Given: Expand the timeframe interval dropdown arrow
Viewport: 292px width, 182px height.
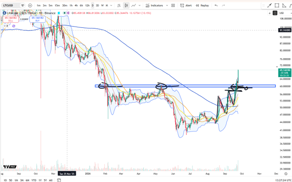Looking at the screenshot, I should (x=111, y=6).
